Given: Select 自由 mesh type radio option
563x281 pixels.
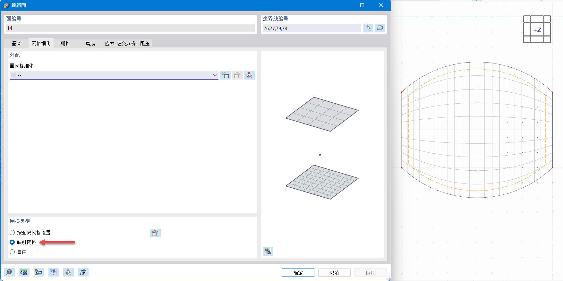Looking at the screenshot, I should pos(12,252).
